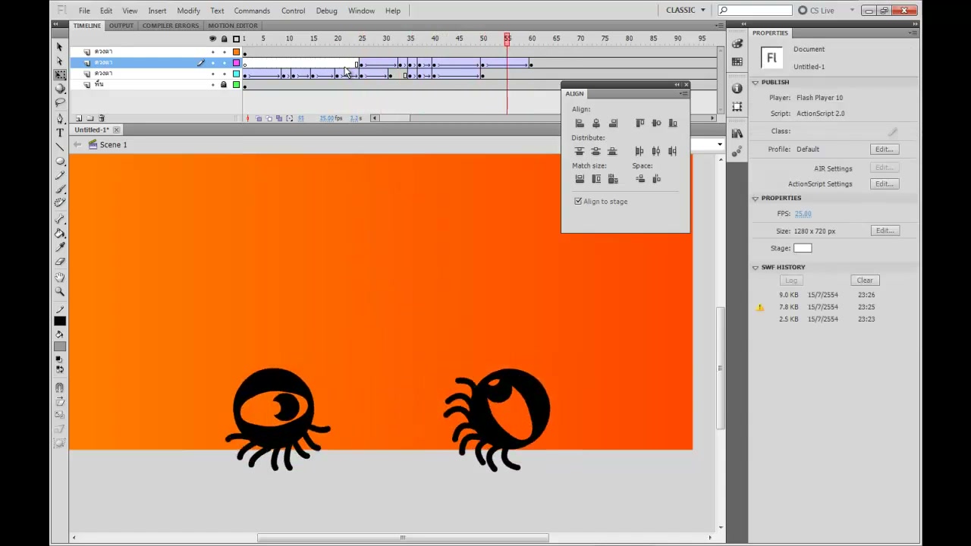Toggle the green layer outline square

point(236,84)
